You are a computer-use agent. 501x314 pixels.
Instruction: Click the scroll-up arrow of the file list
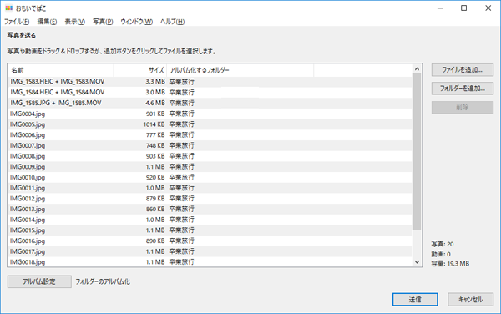tap(417, 69)
